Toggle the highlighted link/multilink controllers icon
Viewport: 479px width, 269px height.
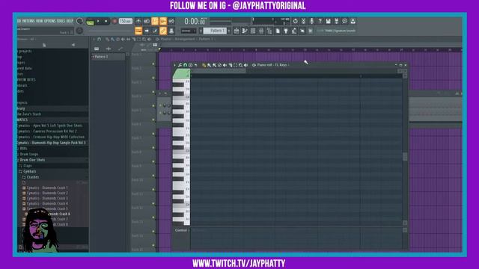(163, 31)
